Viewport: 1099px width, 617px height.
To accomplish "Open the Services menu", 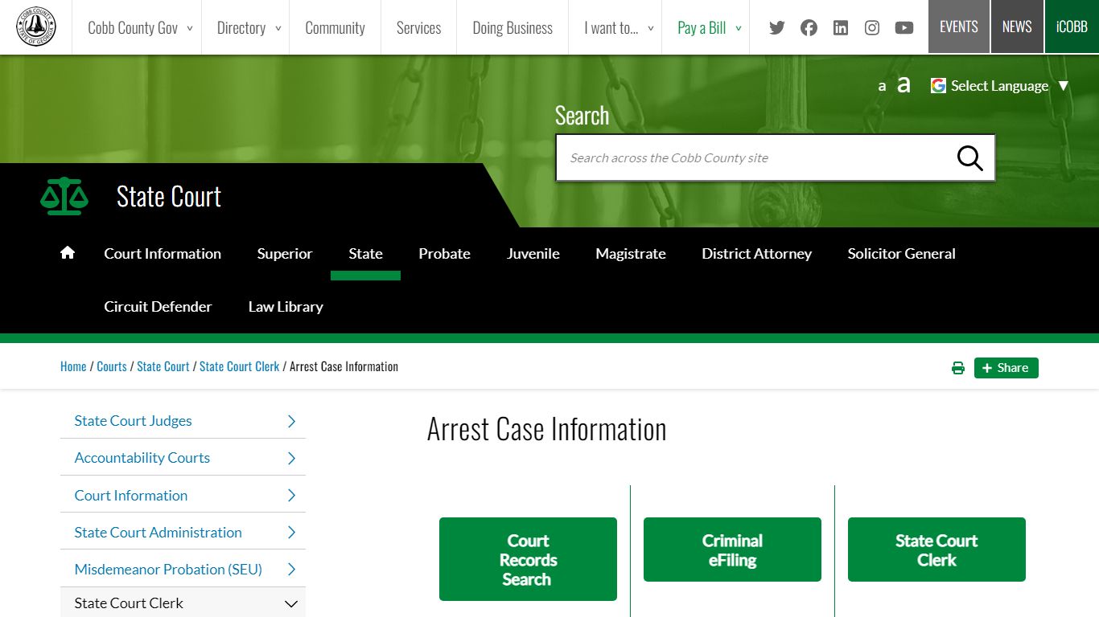I will click(418, 27).
